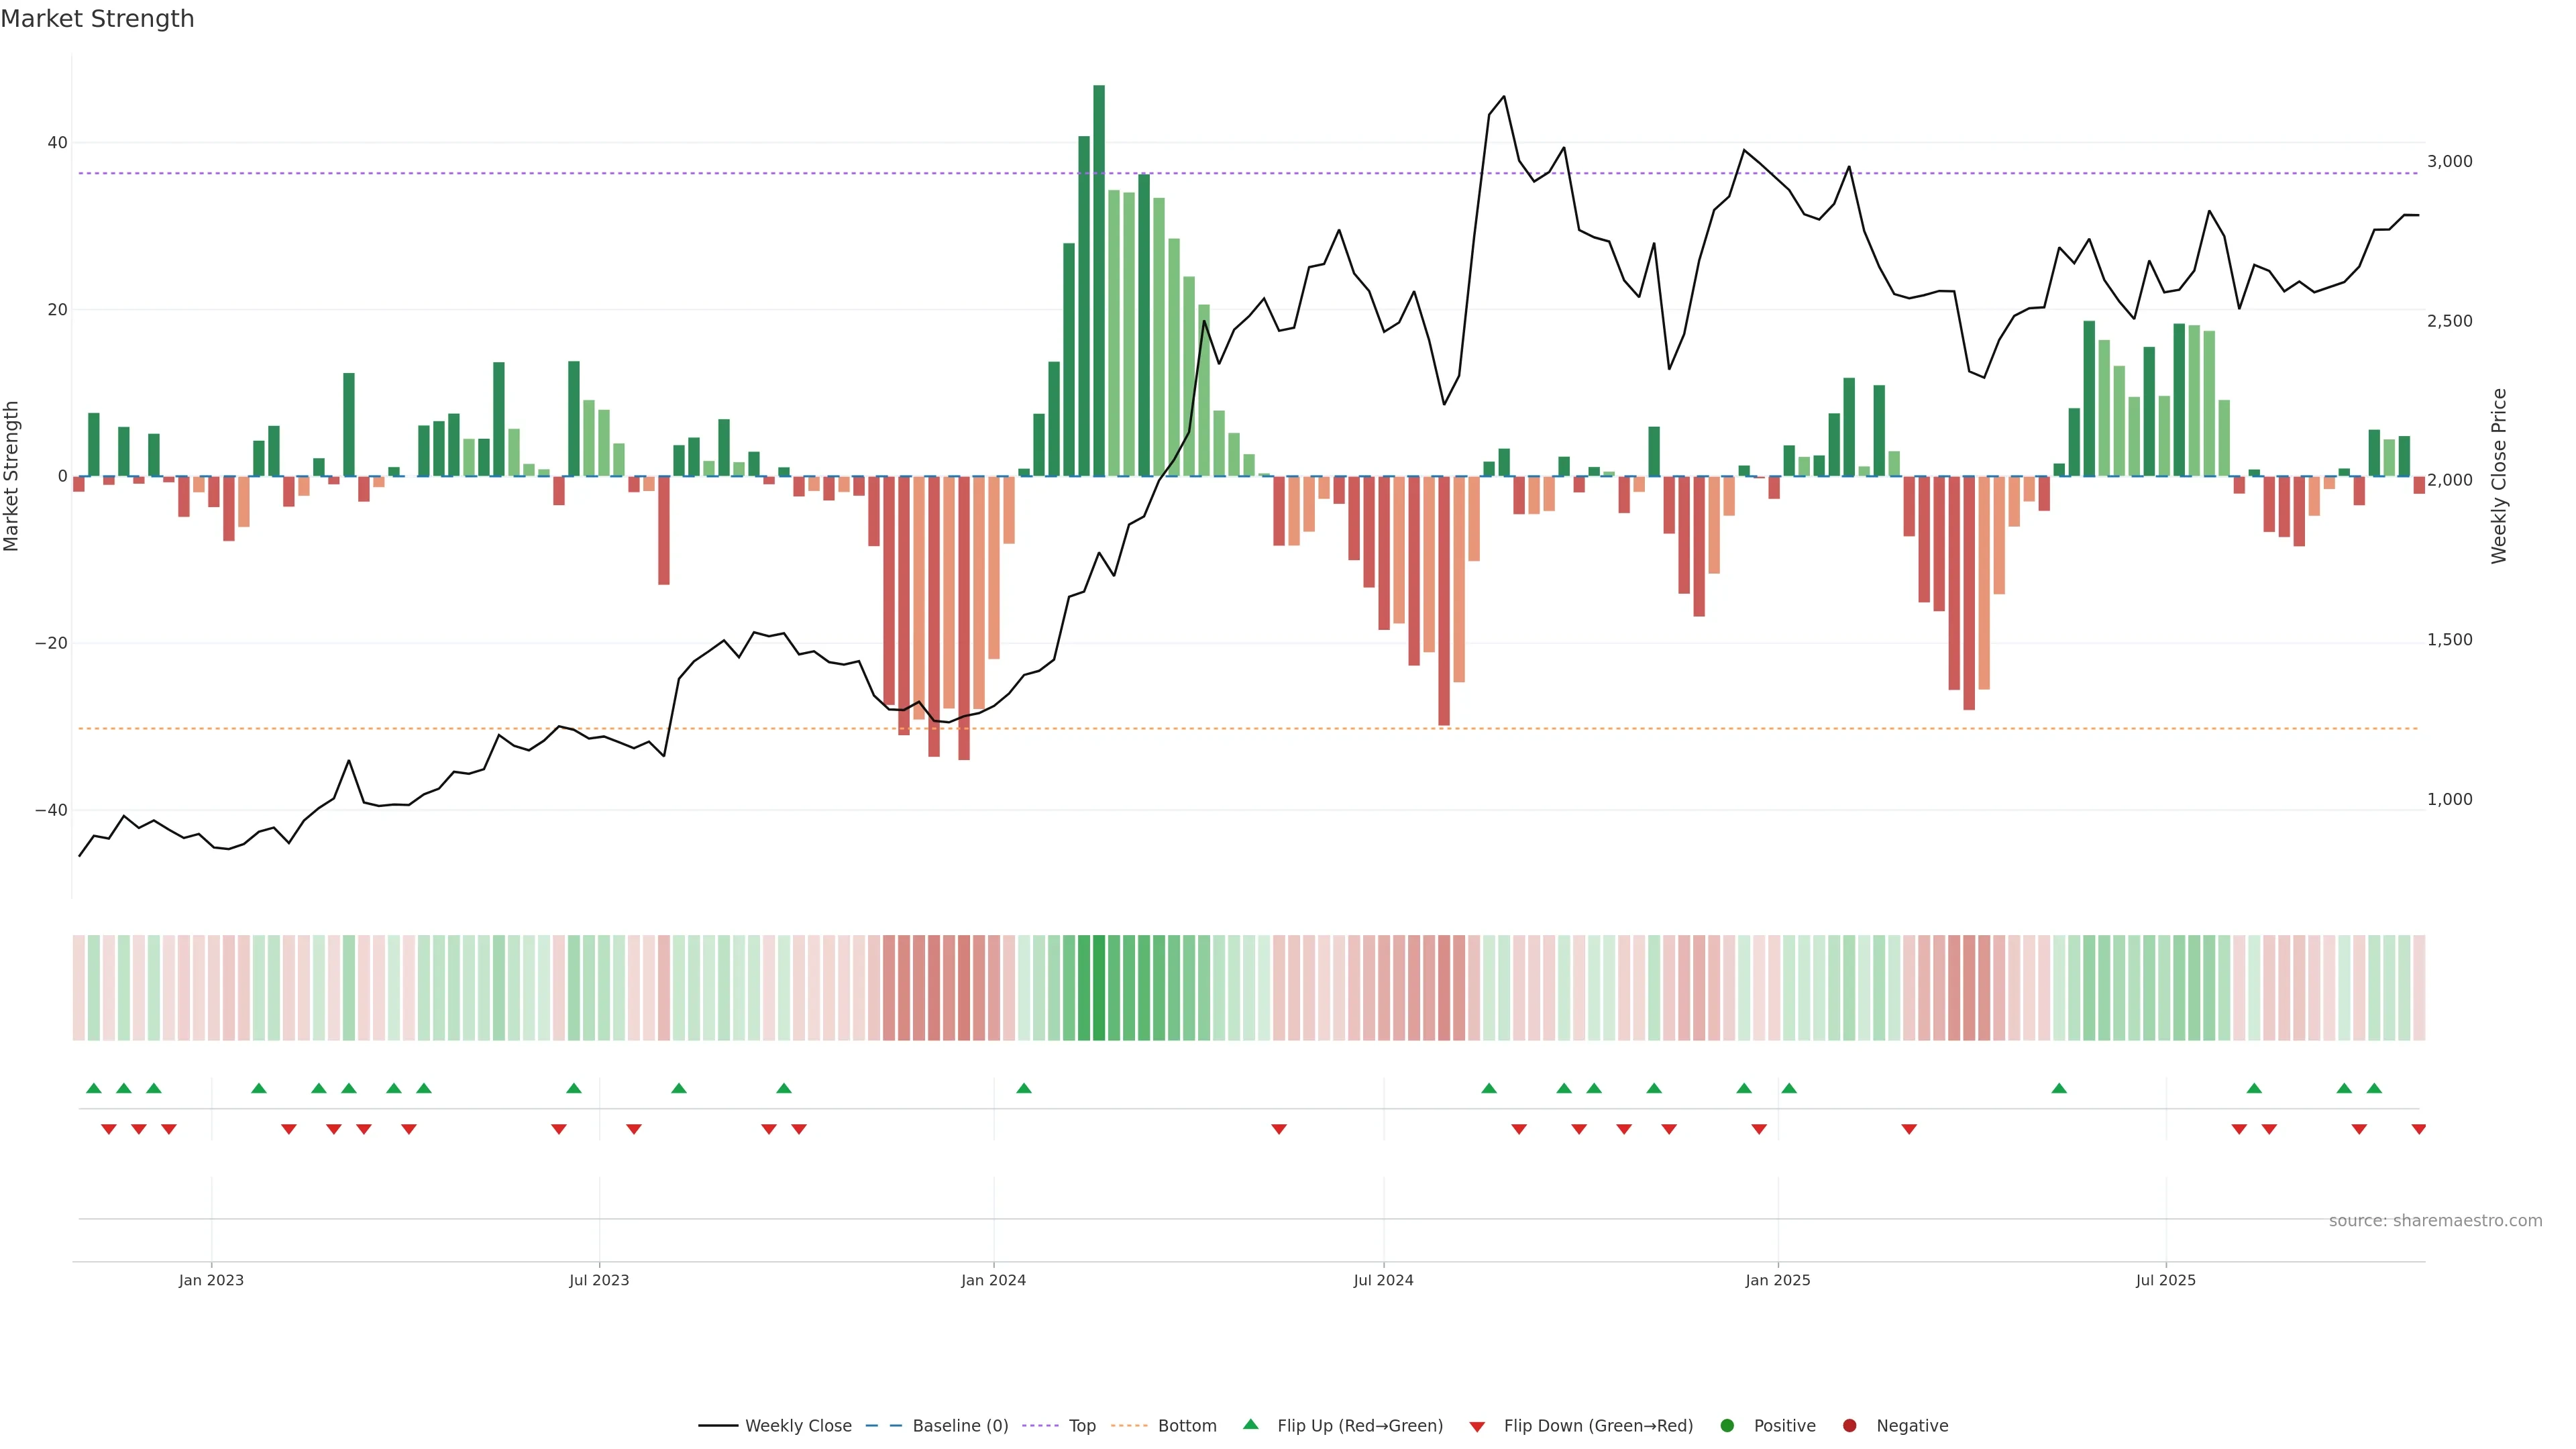Click the darkest green heatmap strip cell
The width and height of the screenshot is (2576, 1449).
tap(1099, 987)
